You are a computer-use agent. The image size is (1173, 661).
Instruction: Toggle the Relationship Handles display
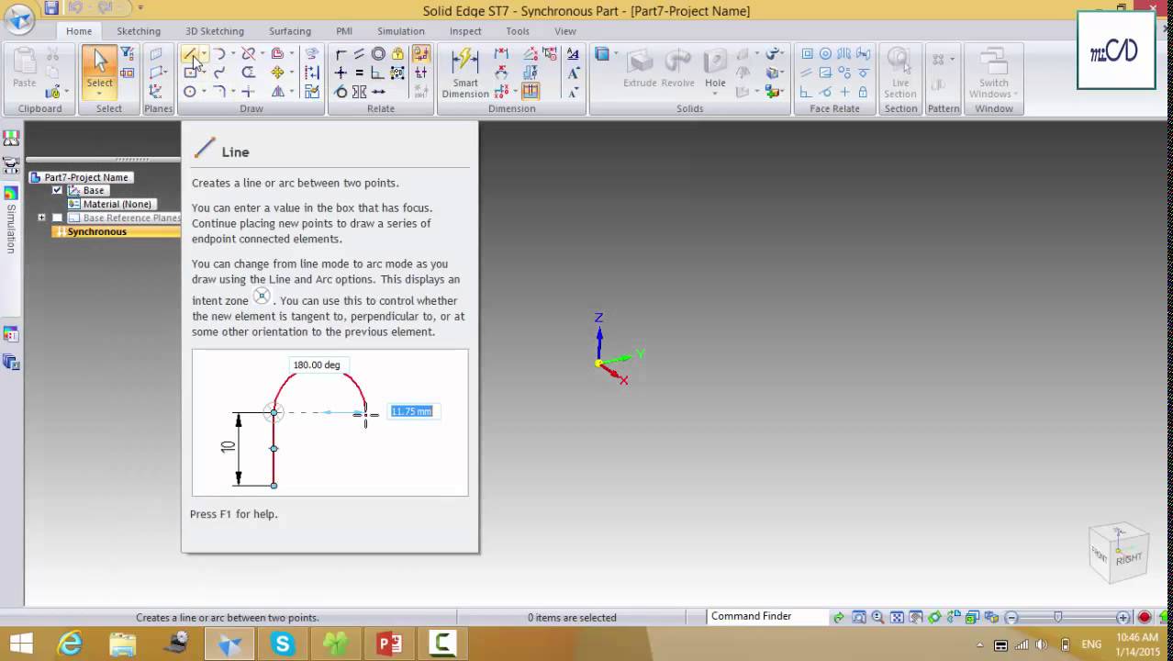tap(421, 73)
